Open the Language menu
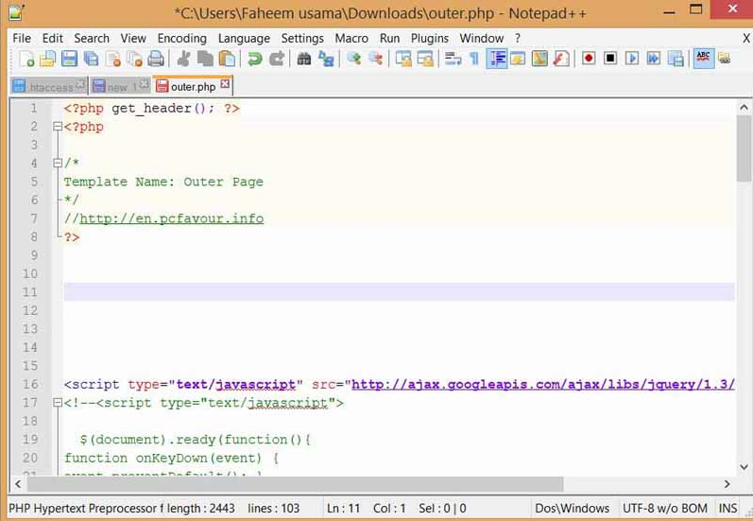The height and width of the screenshot is (521, 753). 244,38
